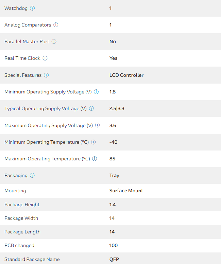Click Maximum Operating Temperature info icon

95,159
